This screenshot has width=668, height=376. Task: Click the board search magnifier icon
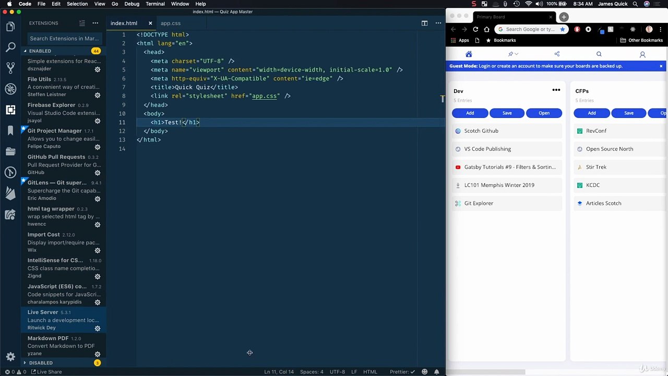[599, 54]
